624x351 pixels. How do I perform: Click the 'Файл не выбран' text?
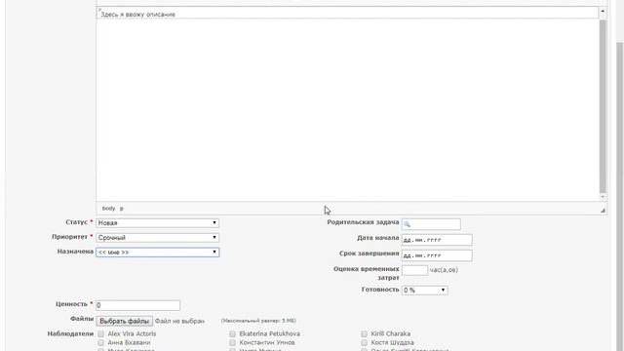coord(179,321)
